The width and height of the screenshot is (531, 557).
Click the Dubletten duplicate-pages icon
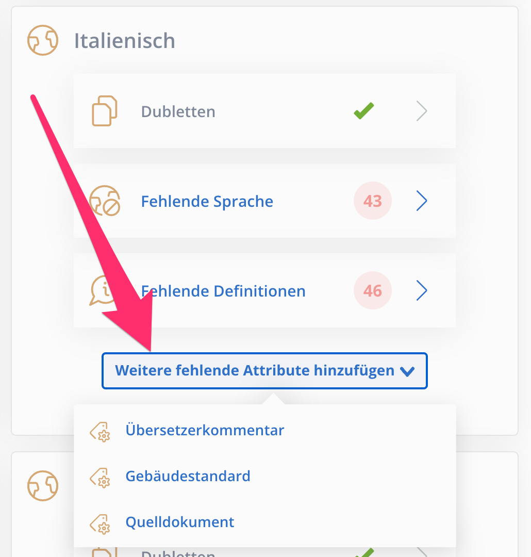pyautogui.click(x=105, y=111)
